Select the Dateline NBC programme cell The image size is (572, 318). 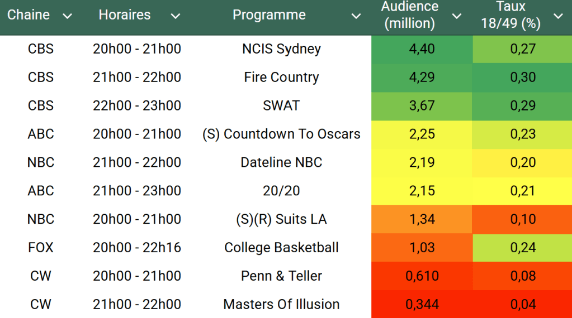pyautogui.click(x=281, y=163)
